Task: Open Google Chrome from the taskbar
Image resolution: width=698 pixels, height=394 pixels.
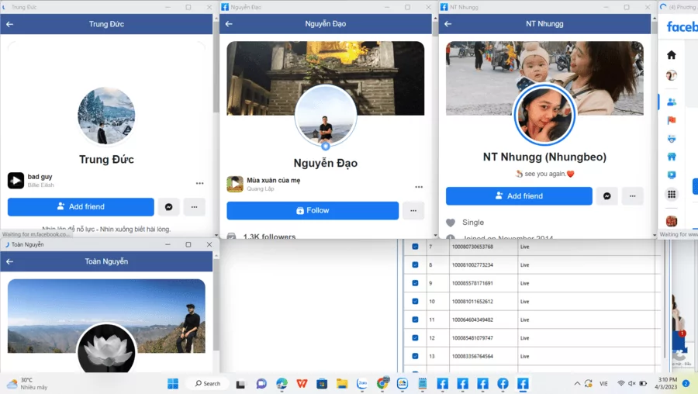Action: coord(382,384)
